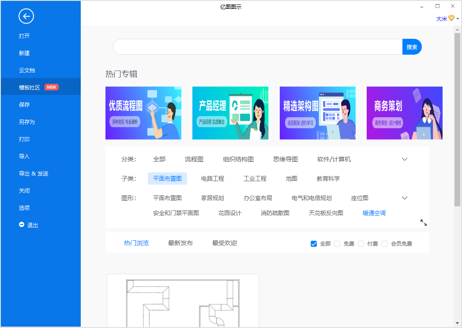Select the 模板社区 sidebar item

coord(41,86)
